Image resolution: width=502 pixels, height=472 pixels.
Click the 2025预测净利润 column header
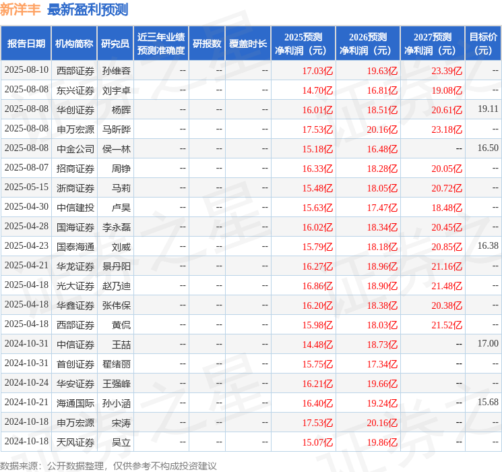[x=303, y=44]
